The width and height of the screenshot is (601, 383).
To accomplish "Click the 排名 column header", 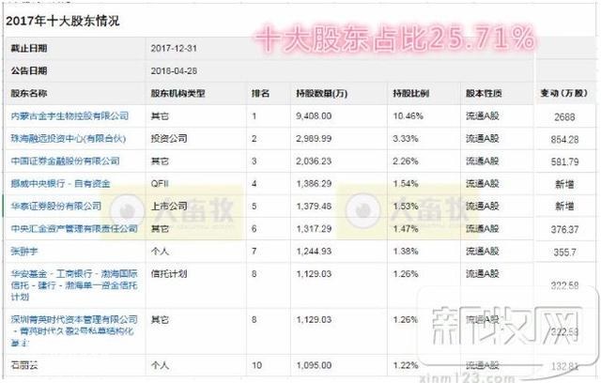I will (x=261, y=93).
